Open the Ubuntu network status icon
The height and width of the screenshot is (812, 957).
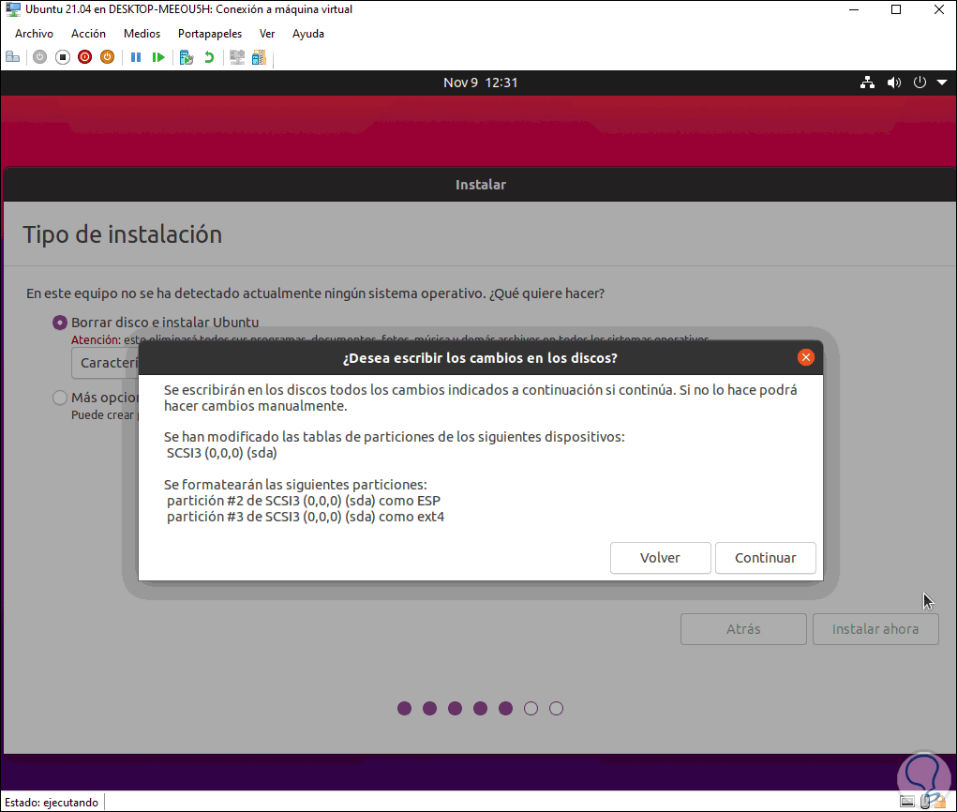pos(867,83)
